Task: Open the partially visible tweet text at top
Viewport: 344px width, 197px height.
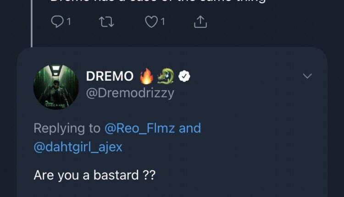Action: [156, 2]
